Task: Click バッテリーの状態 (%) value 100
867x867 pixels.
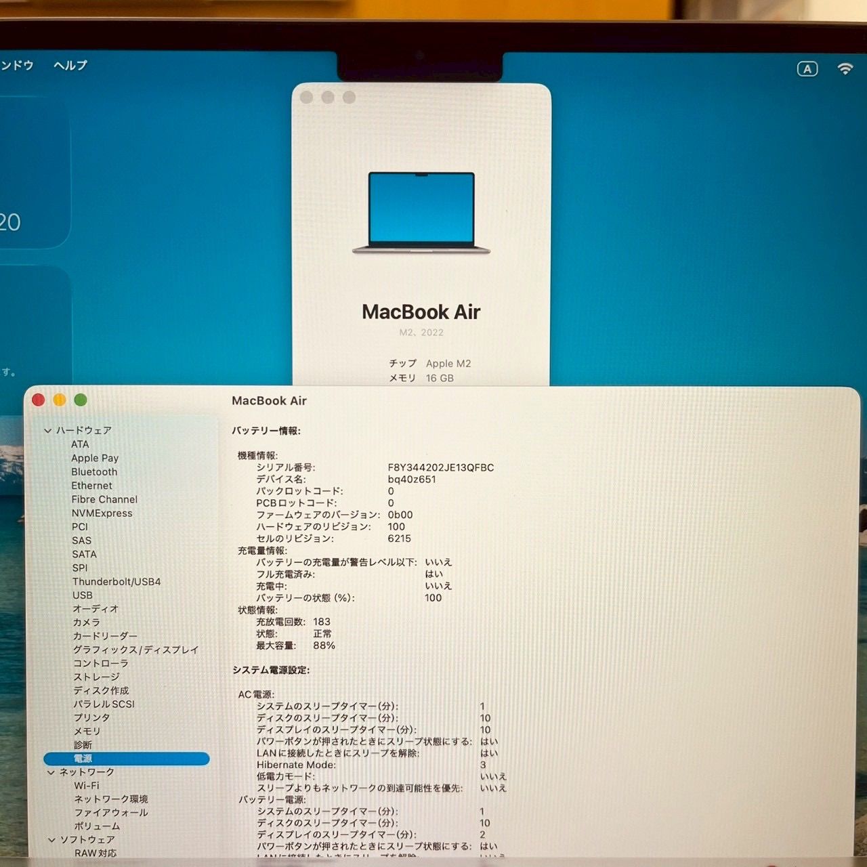Action: click(433, 598)
